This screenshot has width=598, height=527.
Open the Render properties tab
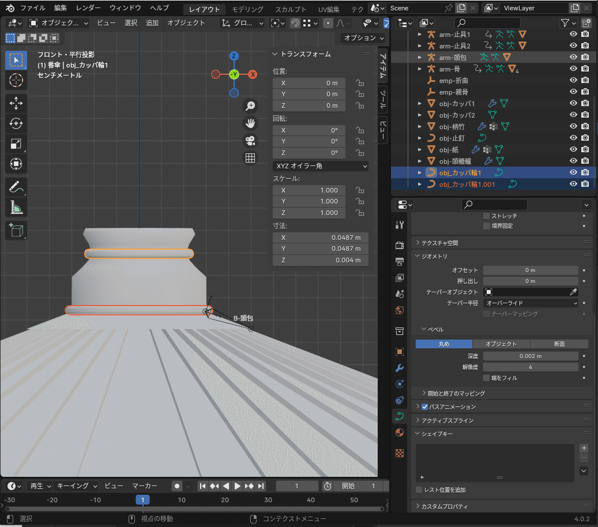400,245
